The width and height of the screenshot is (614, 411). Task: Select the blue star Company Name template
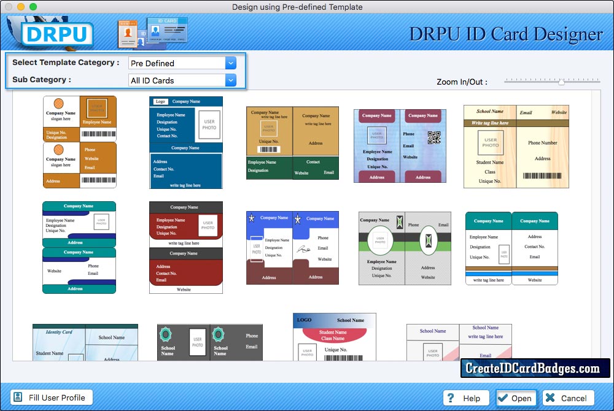click(292, 248)
